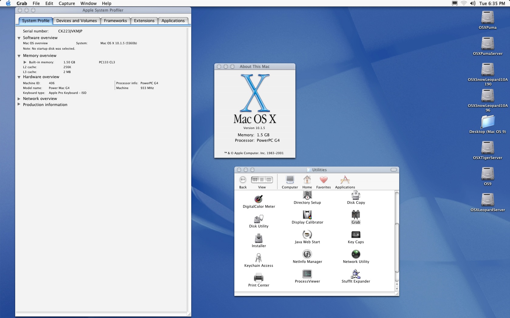The height and width of the screenshot is (318, 510).
Task: Switch to Devices and Volumes tab
Action: click(x=76, y=21)
